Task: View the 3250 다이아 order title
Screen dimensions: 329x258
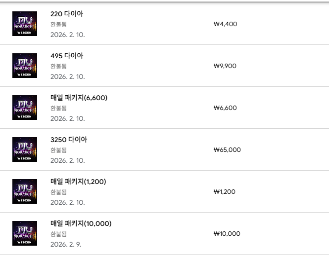Action: tap(69, 140)
